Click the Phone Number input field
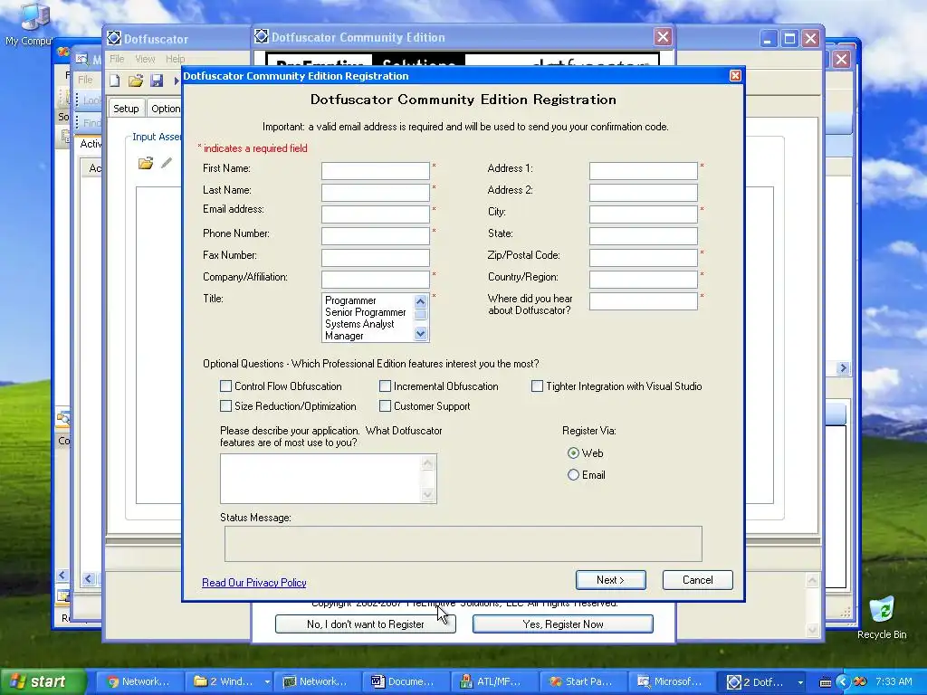The width and height of the screenshot is (927, 695). pyautogui.click(x=376, y=236)
